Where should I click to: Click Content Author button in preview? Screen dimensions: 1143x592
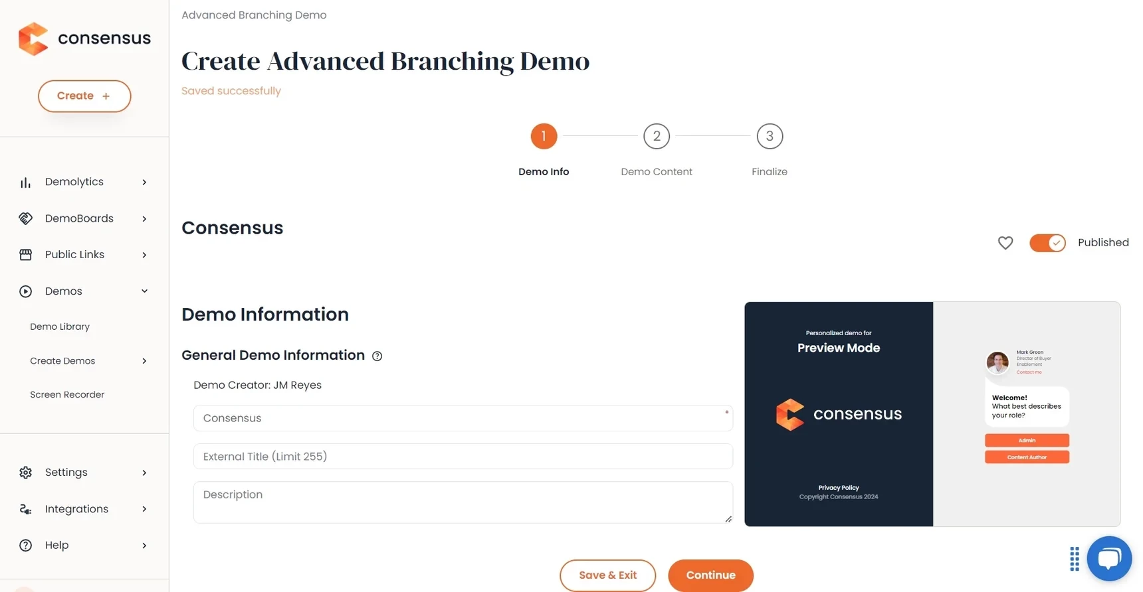pyautogui.click(x=1027, y=457)
